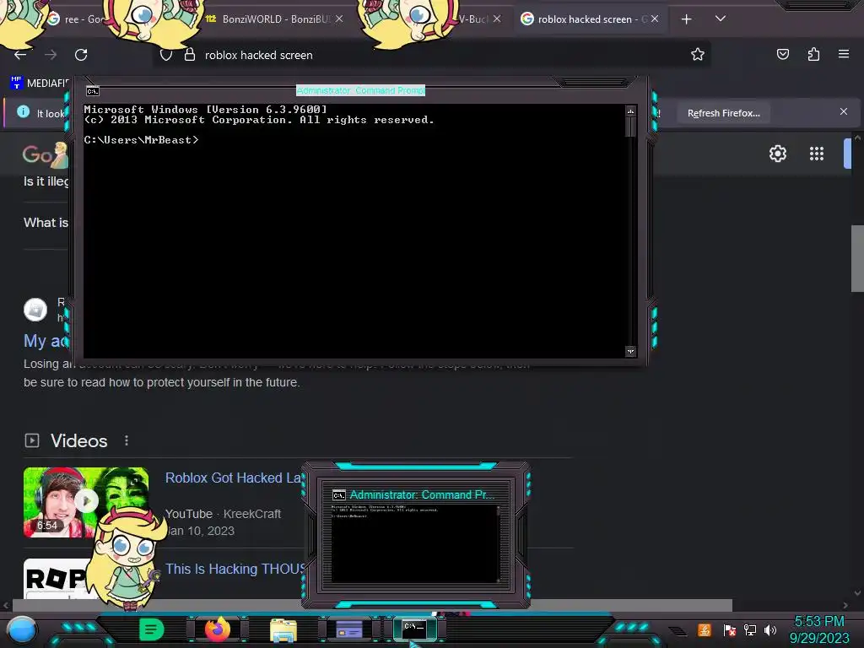864x648 pixels.
Task: Expand the 'What is' question
Action: (46, 223)
